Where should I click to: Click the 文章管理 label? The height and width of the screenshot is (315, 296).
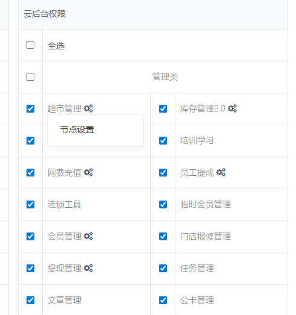pyautogui.click(x=65, y=301)
